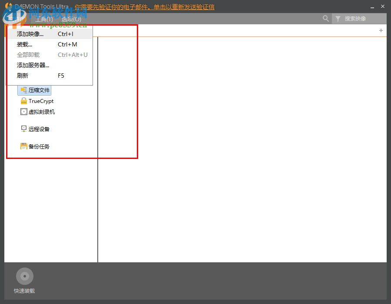
Task: Click the virtual burner disc icon
Action: 24,112
